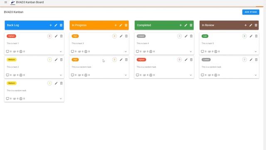The height and width of the screenshot is (150, 266).
Task: Click the Medium priority tag on task 2
Action: tap(12, 60)
